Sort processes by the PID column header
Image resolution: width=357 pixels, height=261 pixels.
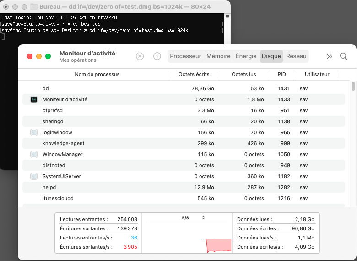[x=281, y=74]
